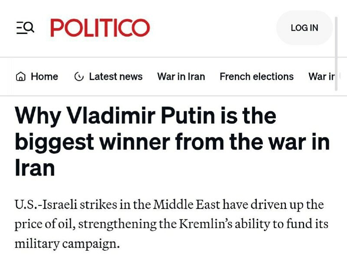Click the word Iran in the headline
347x262 pixels.
pos(35,168)
